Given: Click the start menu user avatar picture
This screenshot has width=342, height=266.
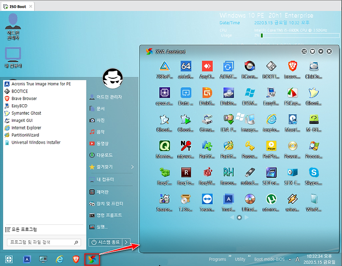Looking at the screenshot, I should (x=113, y=78).
